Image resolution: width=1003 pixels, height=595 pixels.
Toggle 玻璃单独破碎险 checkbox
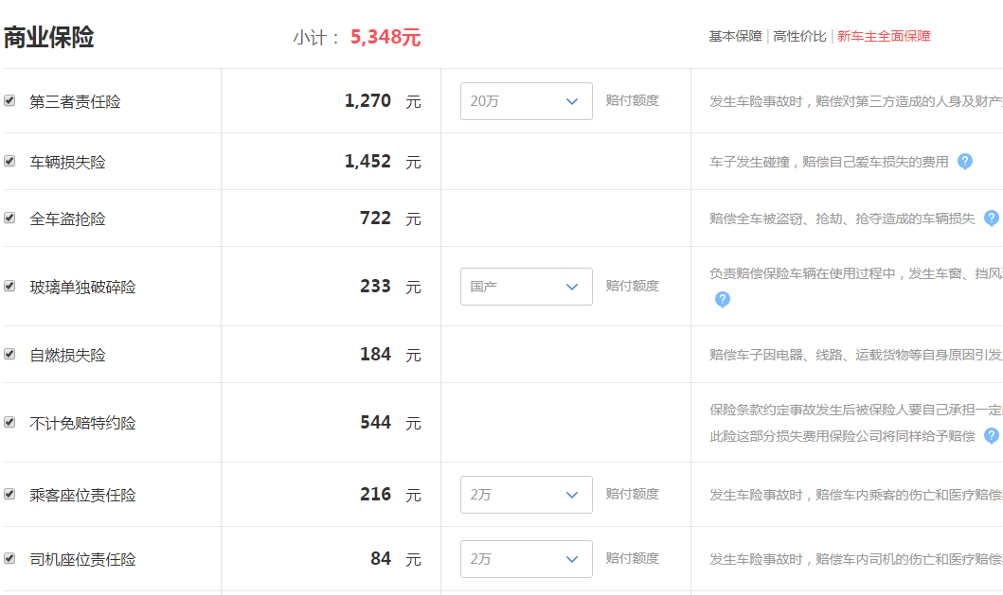click(9, 286)
